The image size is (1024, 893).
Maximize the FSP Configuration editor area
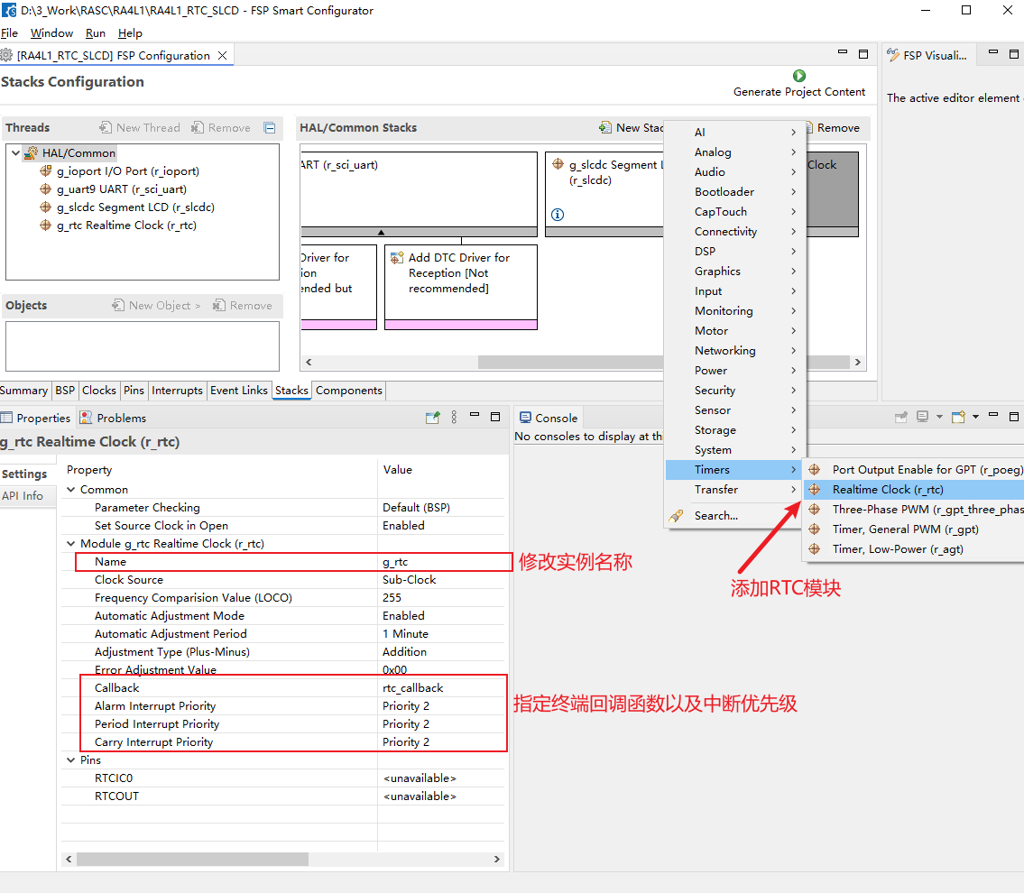point(863,54)
